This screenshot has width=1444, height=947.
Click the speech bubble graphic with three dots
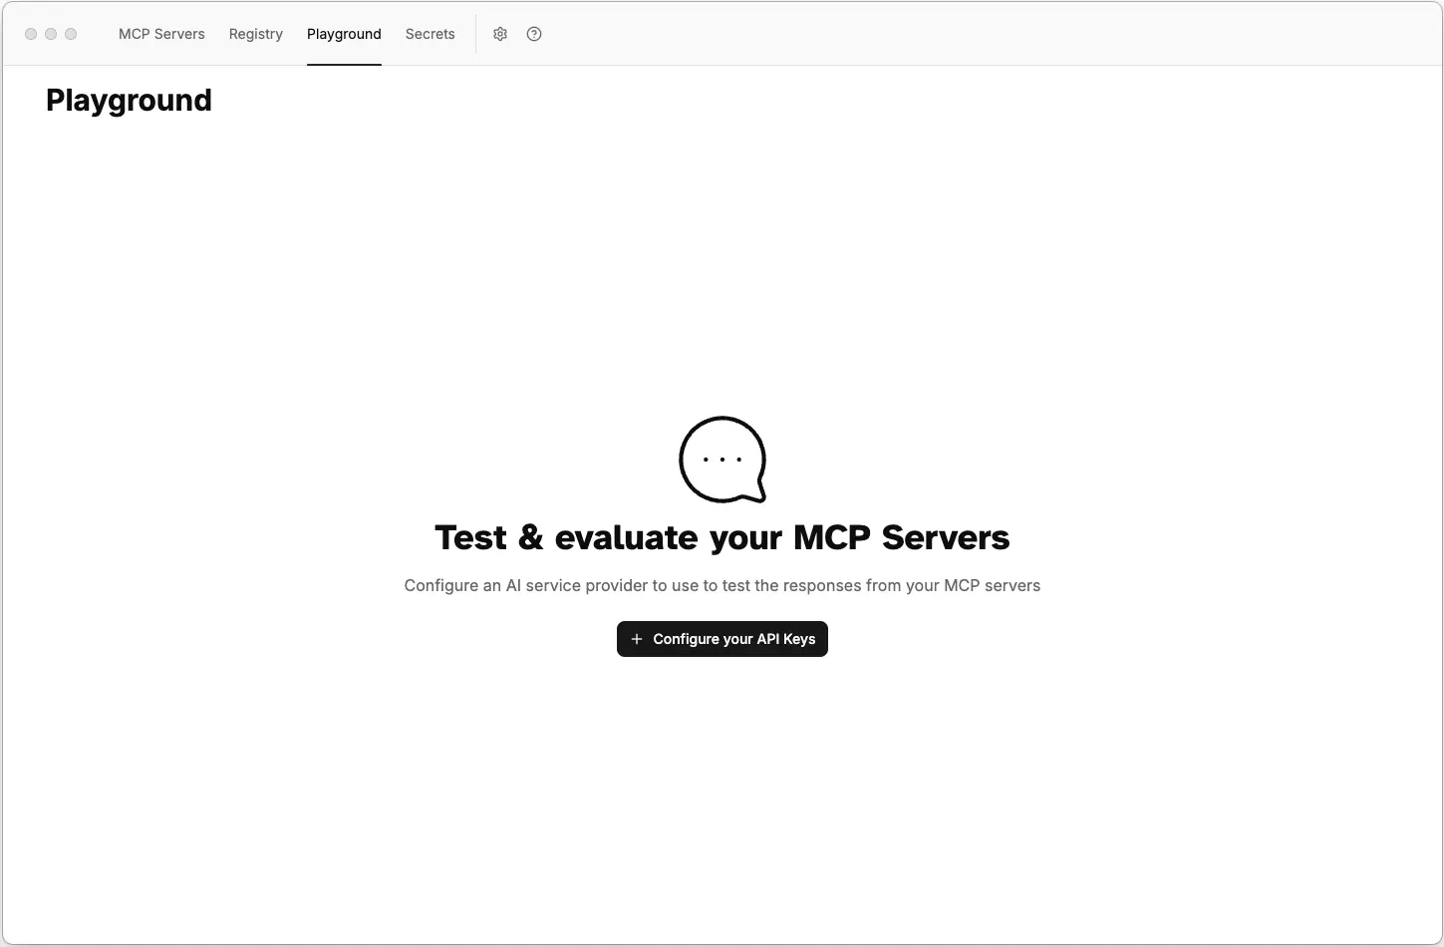[722, 460]
